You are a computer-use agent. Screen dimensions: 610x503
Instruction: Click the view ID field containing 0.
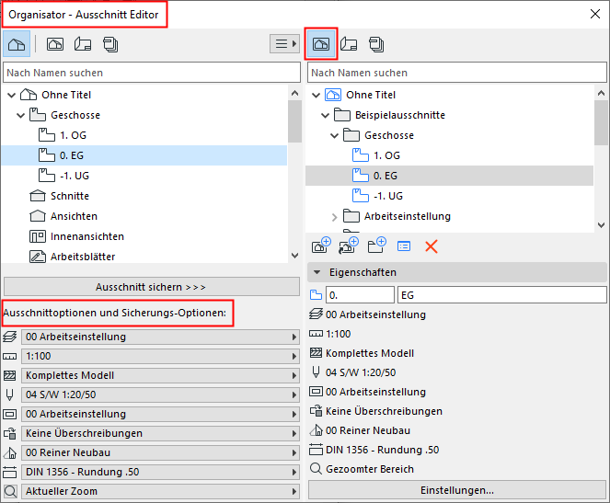click(360, 295)
